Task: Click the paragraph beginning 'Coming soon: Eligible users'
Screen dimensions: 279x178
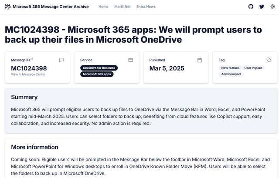Action: pyautogui.click(x=140, y=166)
